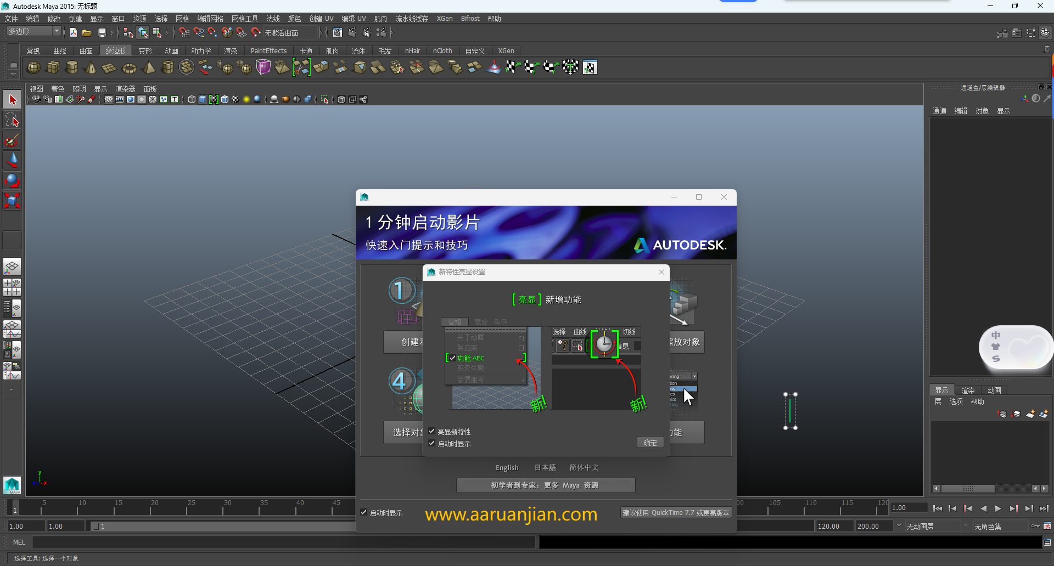
Task: Create a polygon cube from the shelf
Action: 53,67
